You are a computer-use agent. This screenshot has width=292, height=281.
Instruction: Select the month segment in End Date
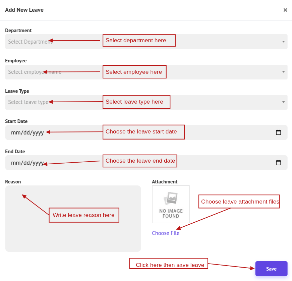click(15, 163)
